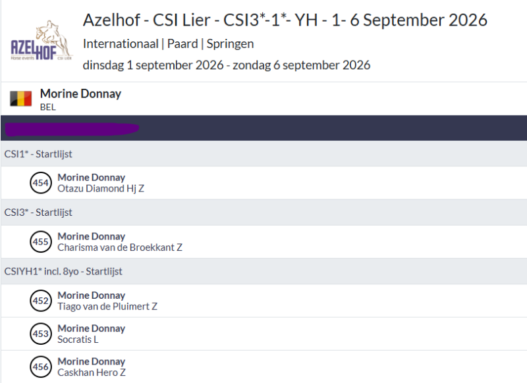
Task: Open horse Tiago van de Pluimert Z
Action: [107, 307]
